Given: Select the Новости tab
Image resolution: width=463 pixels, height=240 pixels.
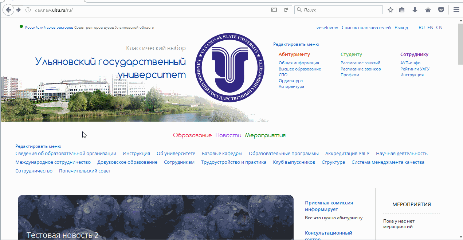Looking at the screenshot, I should coord(228,135).
